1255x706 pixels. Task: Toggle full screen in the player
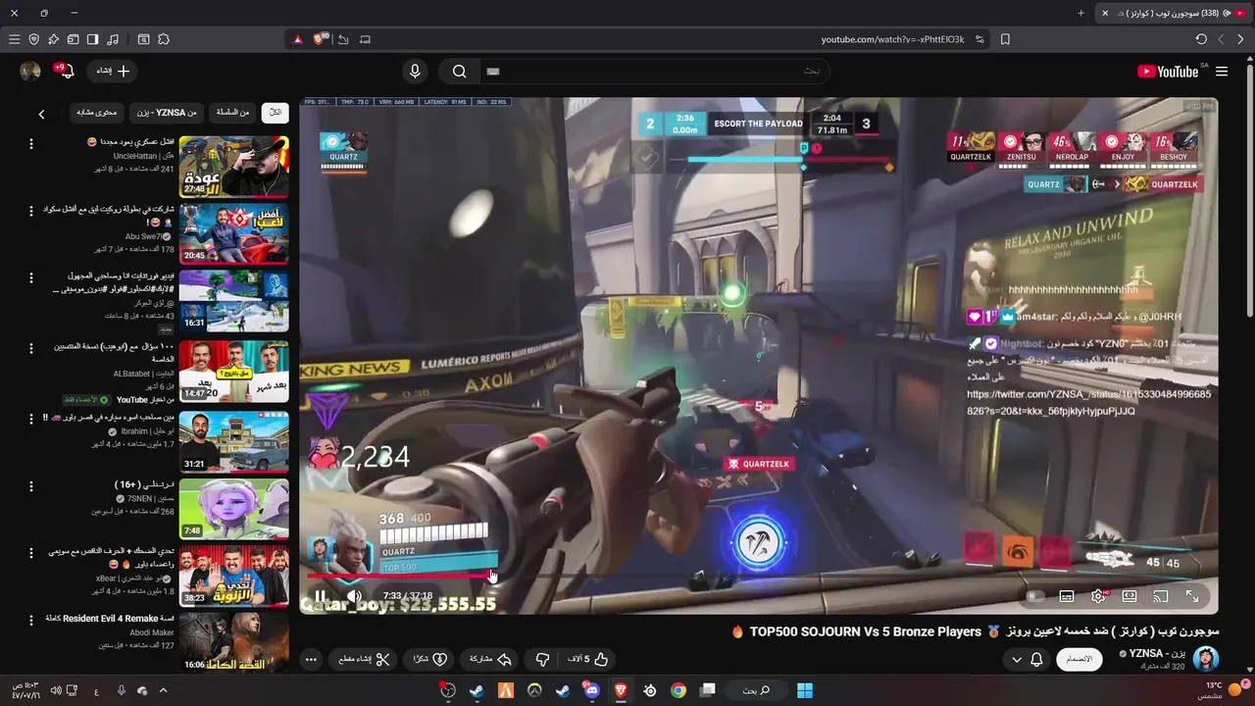pyautogui.click(x=1192, y=595)
